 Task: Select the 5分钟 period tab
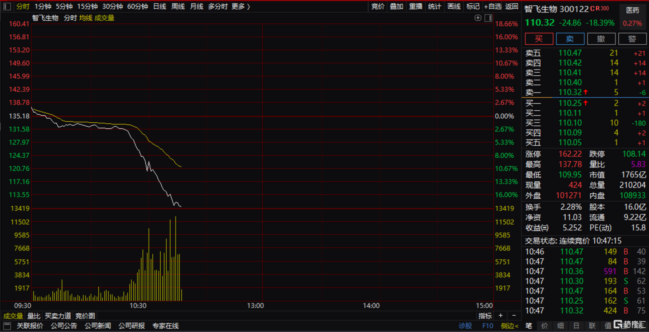click(64, 7)
